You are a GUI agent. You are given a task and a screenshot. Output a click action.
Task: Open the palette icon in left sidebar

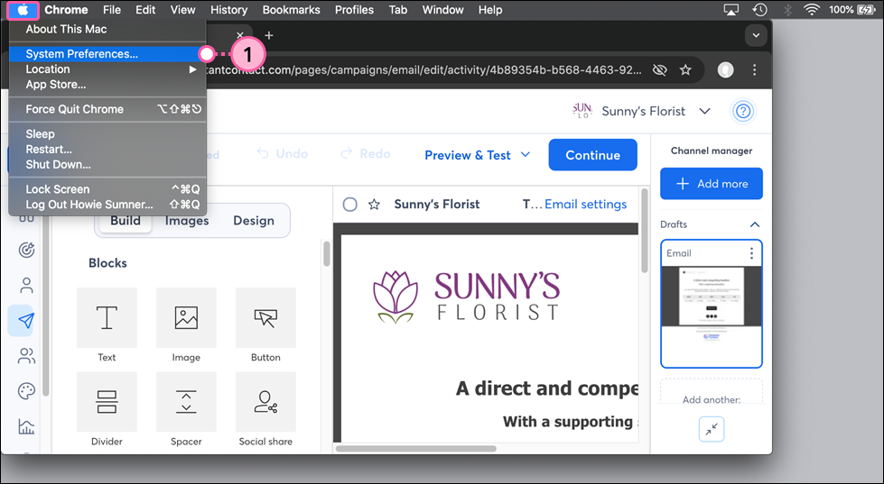click(26, 391)
